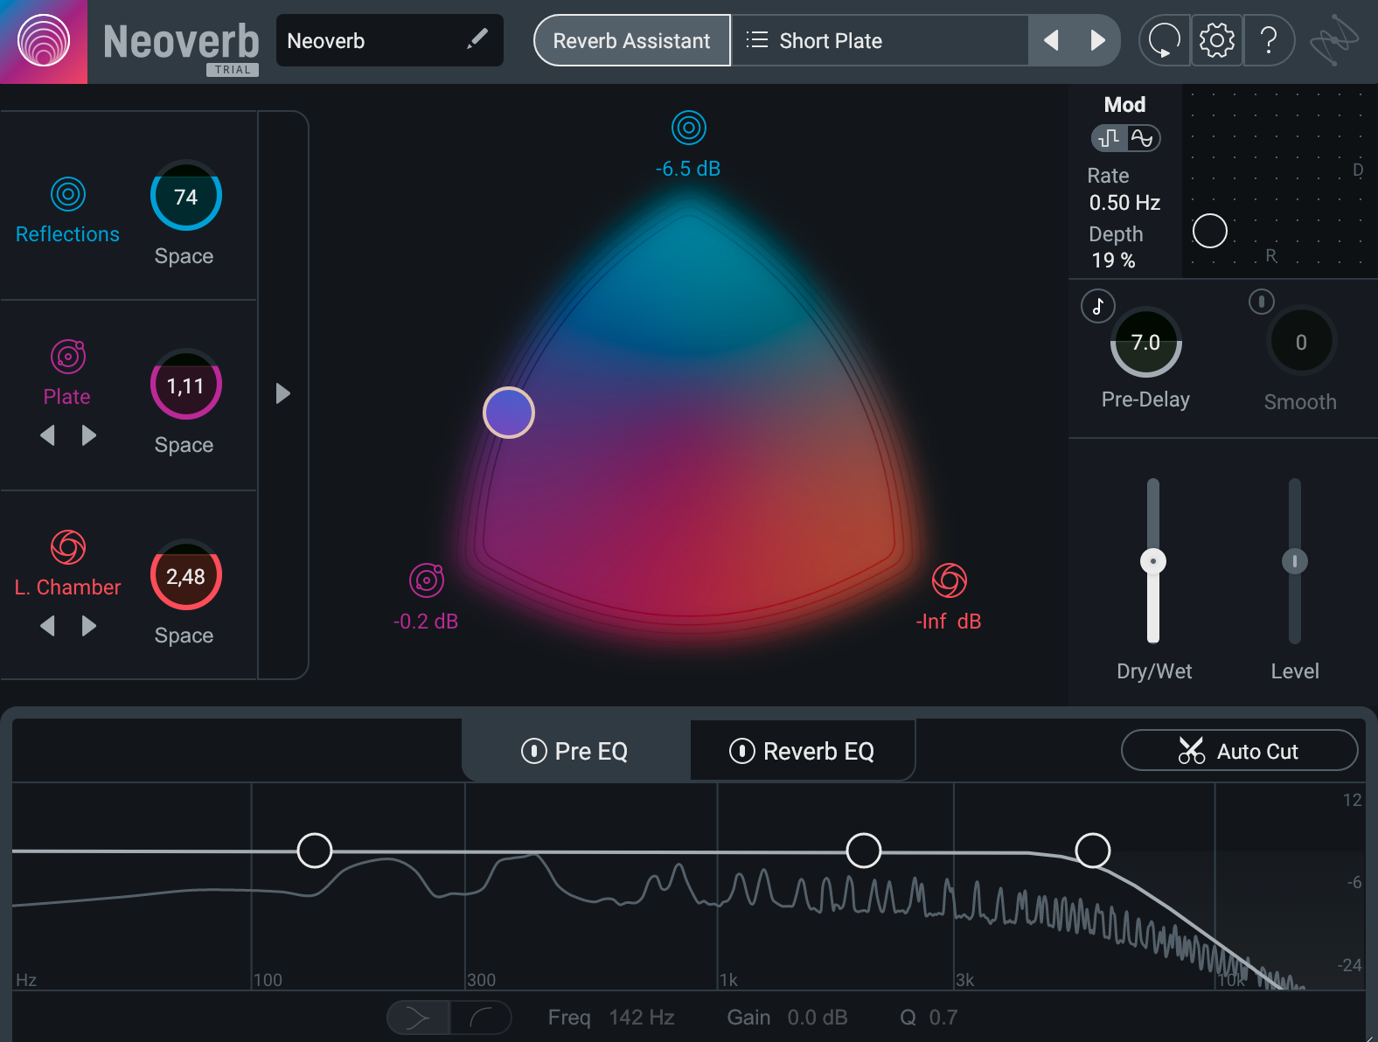Click the Level slider handle

tap(1295, 561)
